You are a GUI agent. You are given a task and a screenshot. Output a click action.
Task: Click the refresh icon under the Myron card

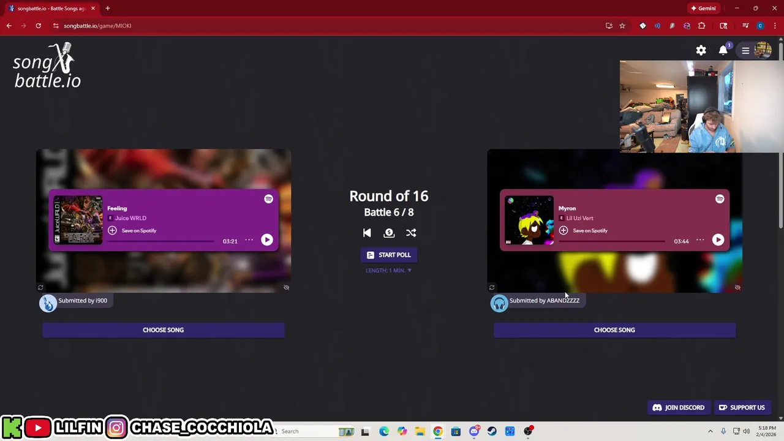[x=491, y=287]
